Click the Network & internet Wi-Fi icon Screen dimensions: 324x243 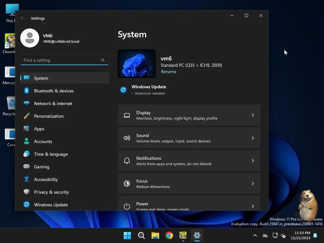27,103
